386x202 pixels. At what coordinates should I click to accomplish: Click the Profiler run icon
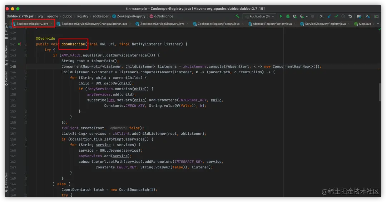[x=302, y=16]
